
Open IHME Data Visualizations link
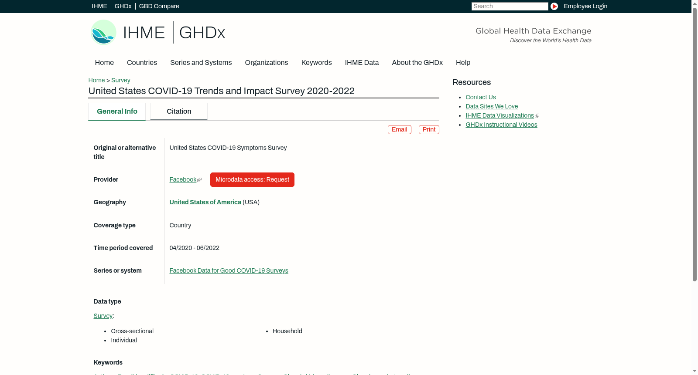point(500,115)
